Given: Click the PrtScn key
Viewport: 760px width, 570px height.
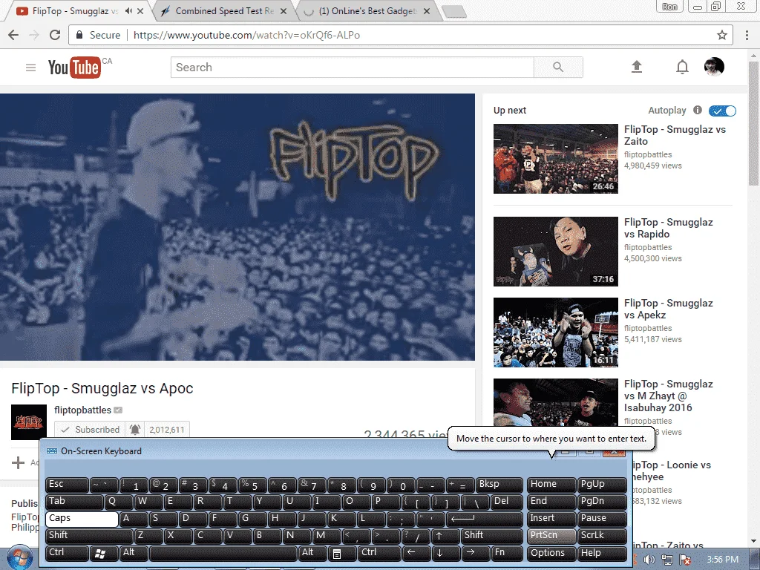Looking at the screenshot, I should (551, 536).
